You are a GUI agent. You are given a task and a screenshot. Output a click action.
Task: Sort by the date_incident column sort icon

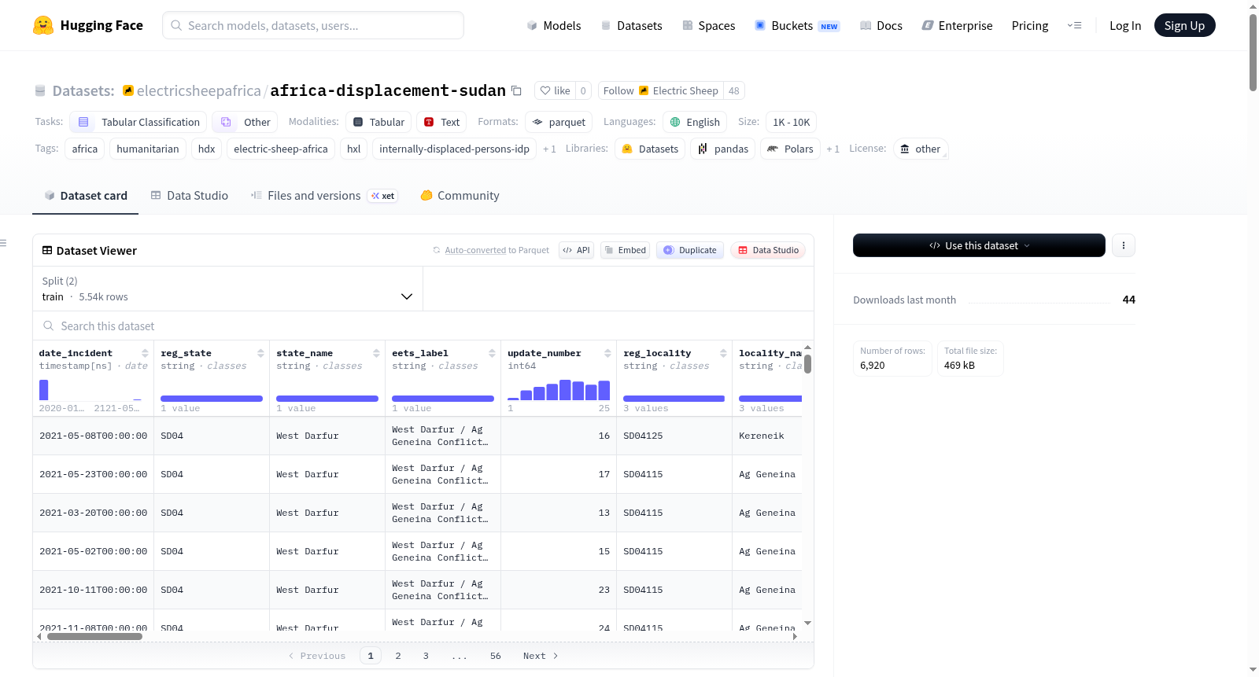(145, 353)
